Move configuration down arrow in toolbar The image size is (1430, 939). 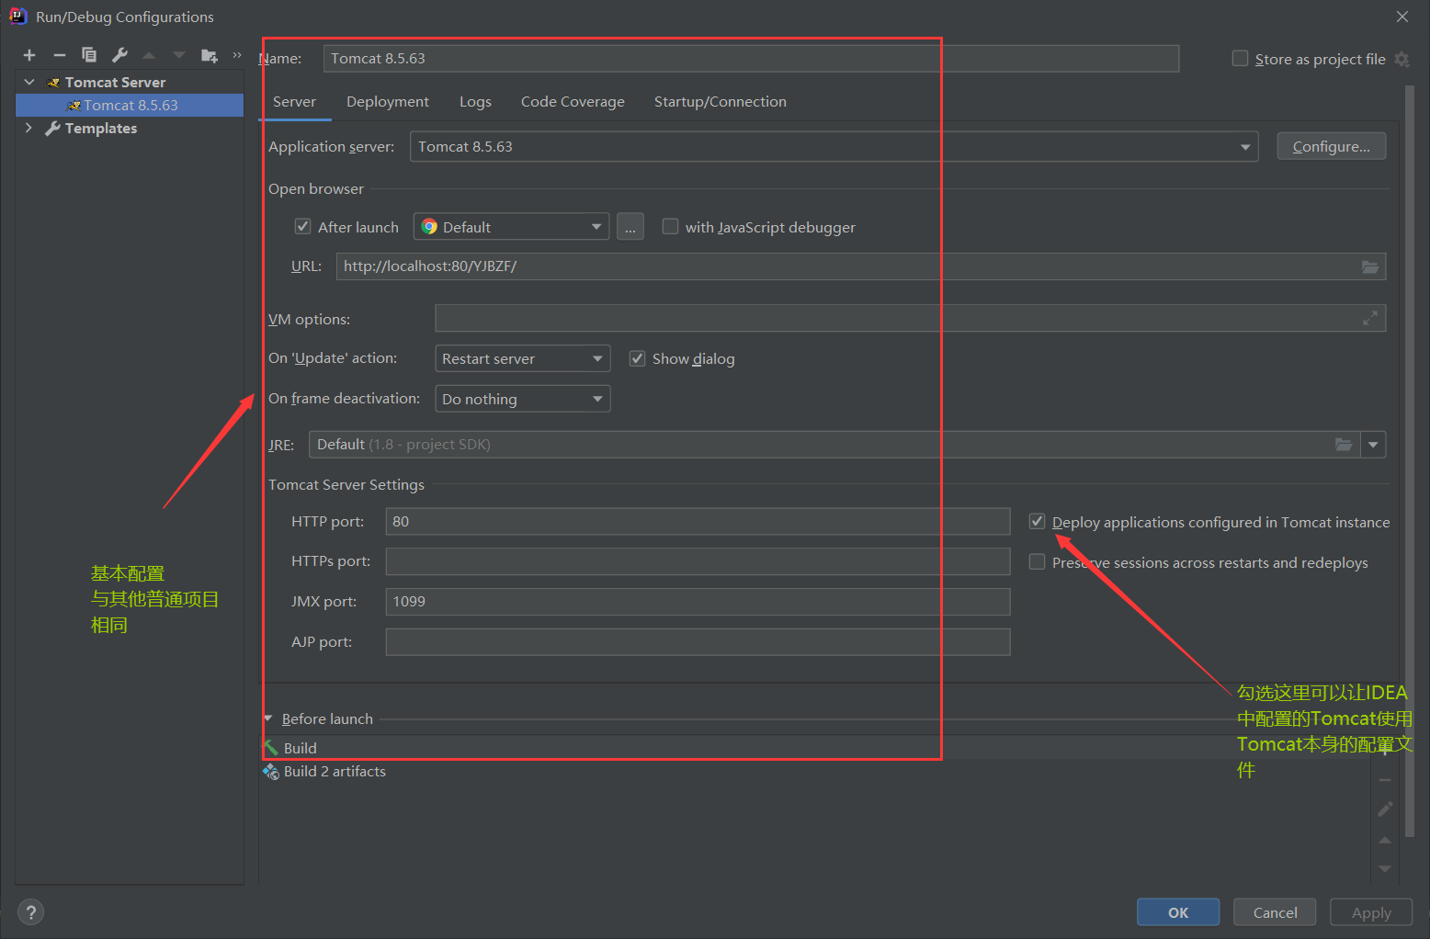[178, 55]
